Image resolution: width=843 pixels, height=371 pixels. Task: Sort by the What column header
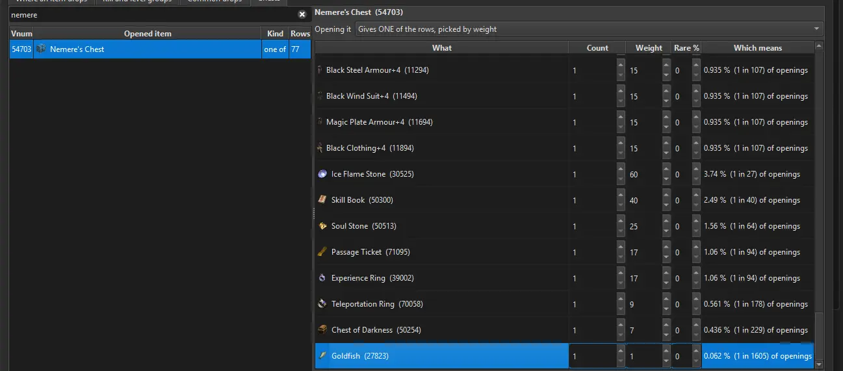[441, 47]
